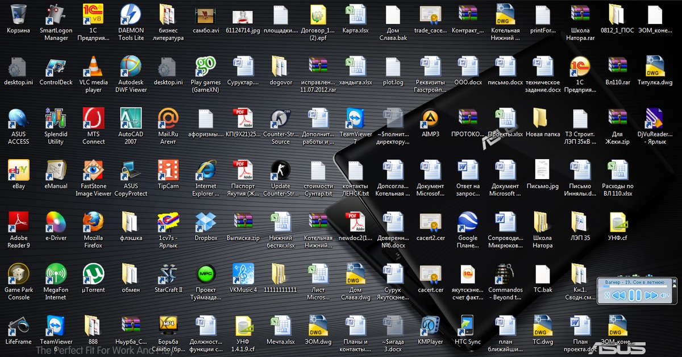
Task: Go to previous track in widget
Action: click(619, 295)
